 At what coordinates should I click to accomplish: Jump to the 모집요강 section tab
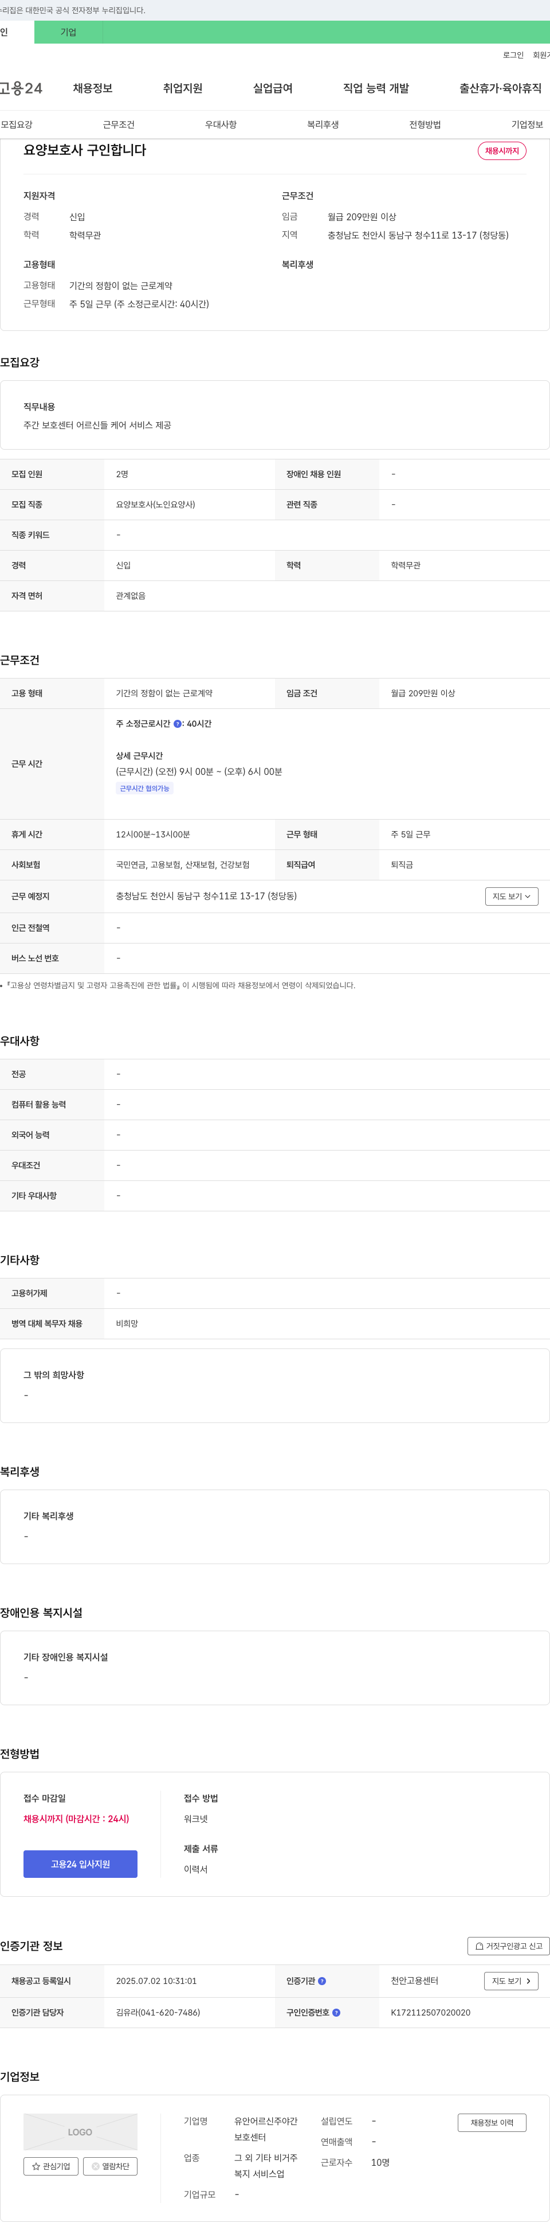17,124
